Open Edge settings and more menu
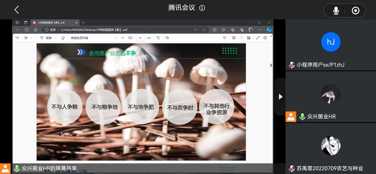The height and width of the screenshot is (174, 376). pos(260,30)
